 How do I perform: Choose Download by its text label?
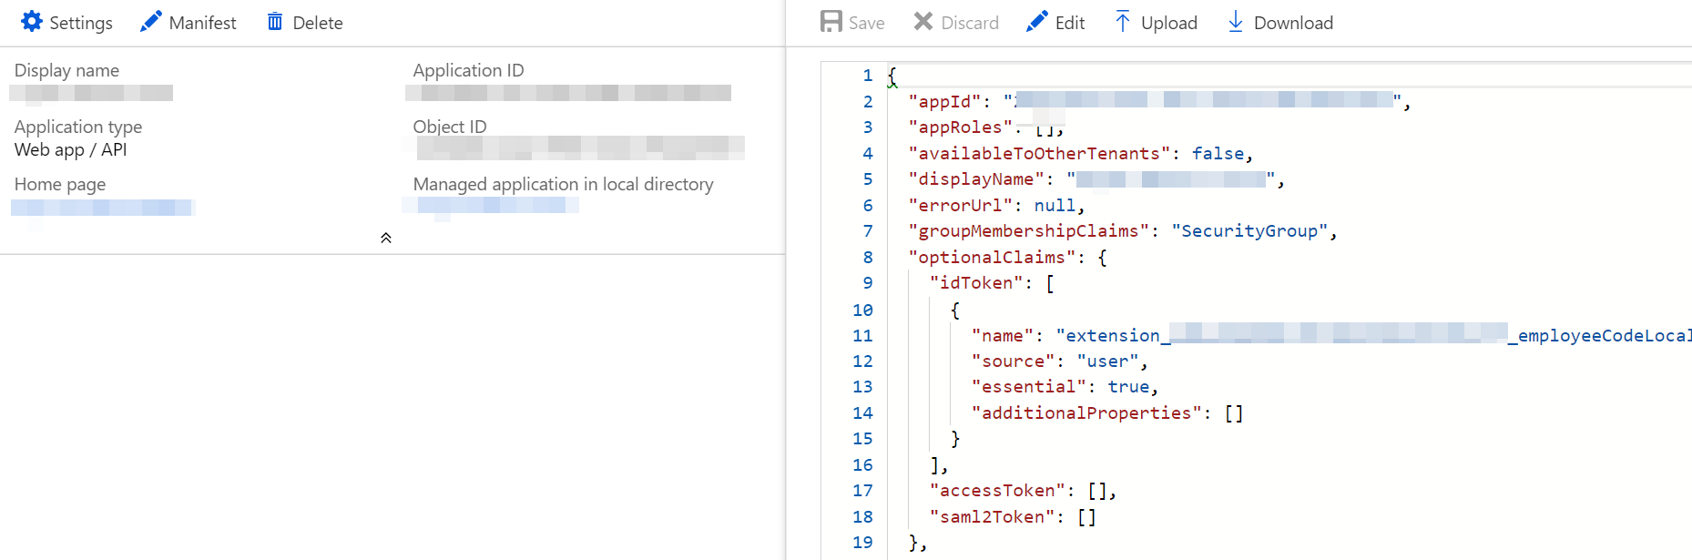pyautogui.click(x=1293, y=23)
